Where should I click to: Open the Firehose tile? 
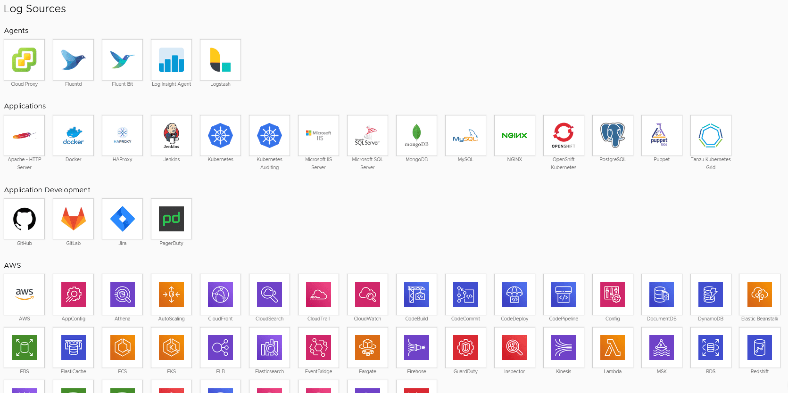[x=417, y=348]
